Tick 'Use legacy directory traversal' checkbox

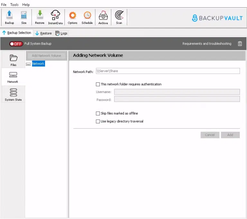coord(98,121)
